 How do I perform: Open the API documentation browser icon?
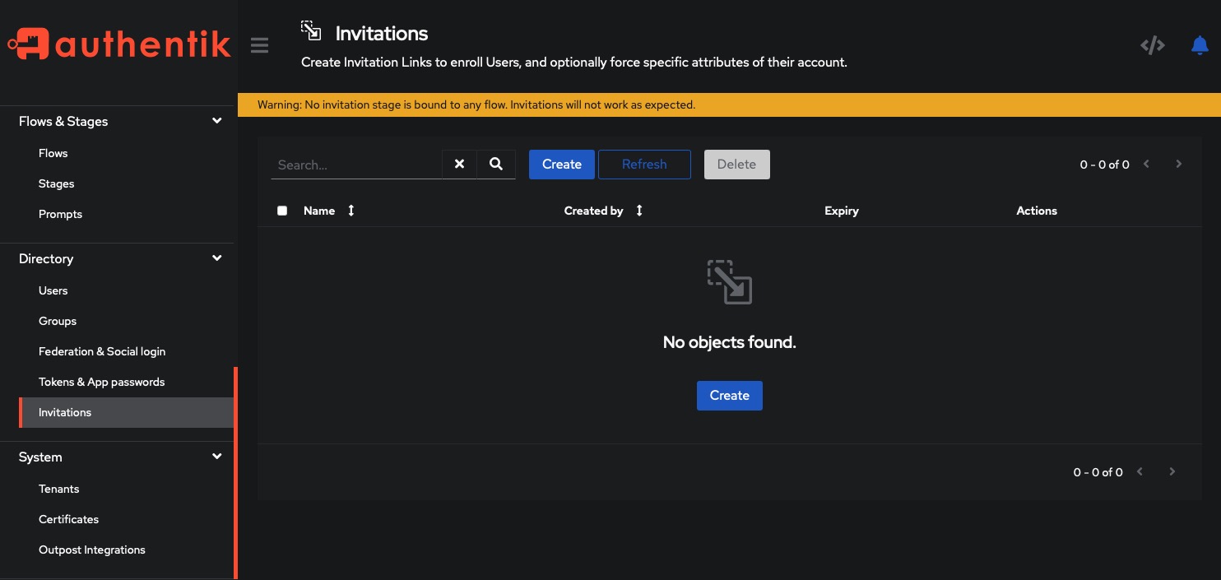1152,45
